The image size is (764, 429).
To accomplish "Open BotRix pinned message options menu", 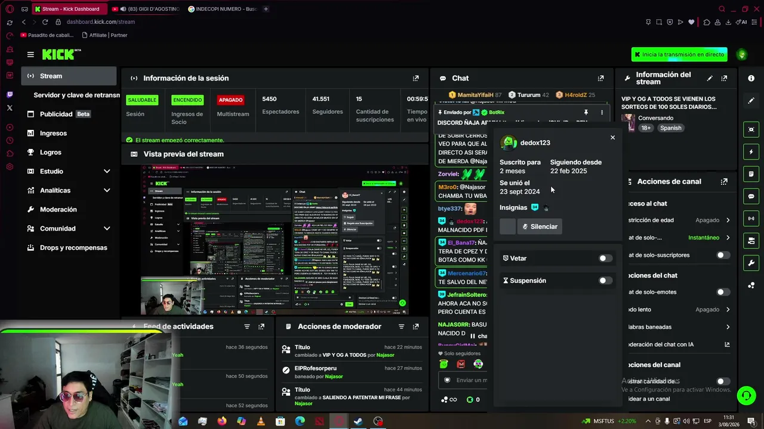I will [602, 112].
